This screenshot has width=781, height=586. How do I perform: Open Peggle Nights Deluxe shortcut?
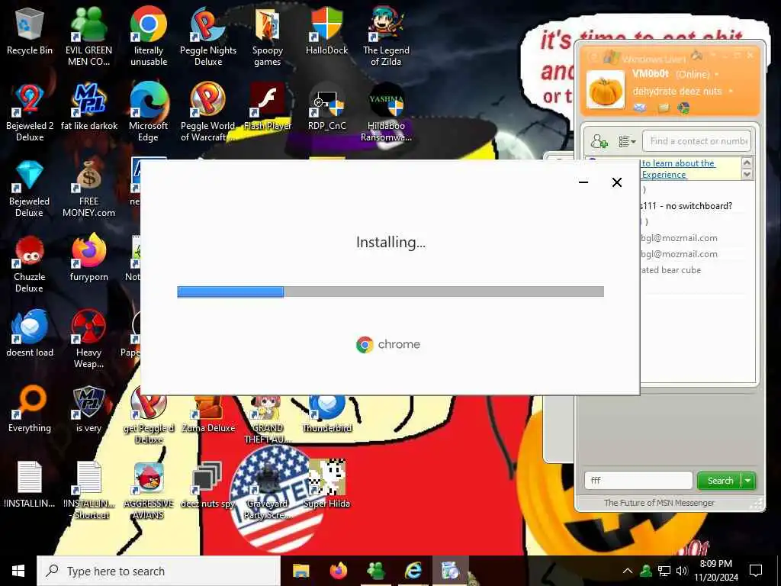207,36
